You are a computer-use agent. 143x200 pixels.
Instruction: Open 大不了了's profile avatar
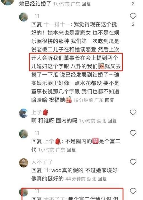(23, 163)
